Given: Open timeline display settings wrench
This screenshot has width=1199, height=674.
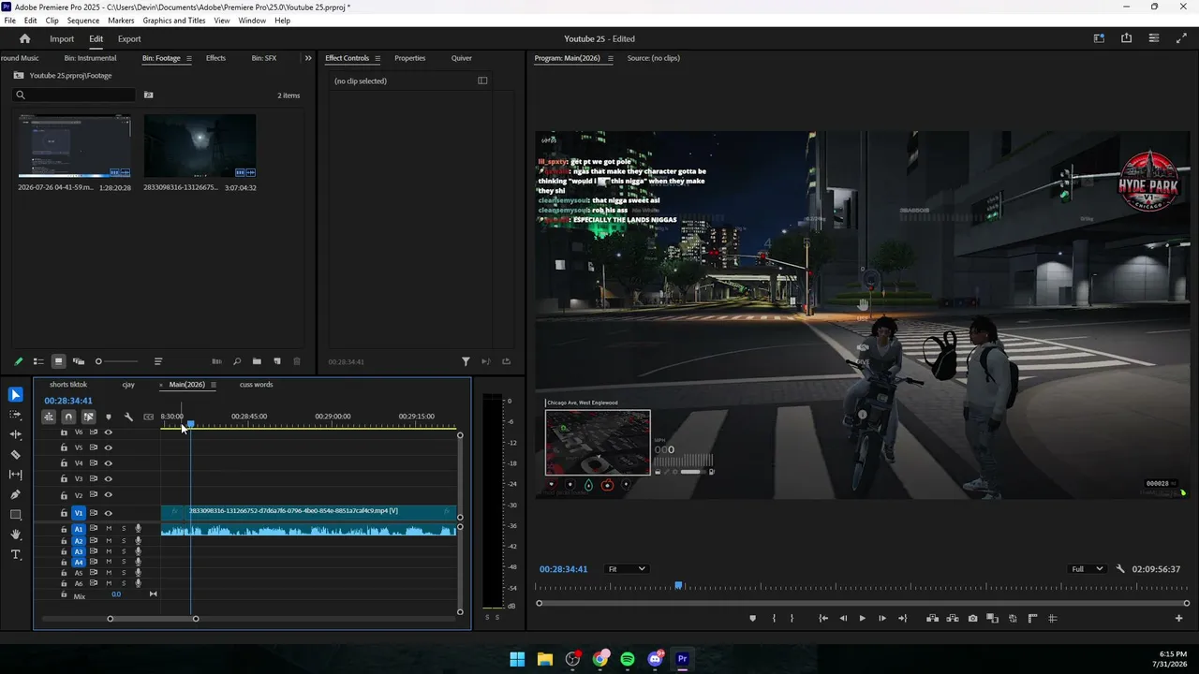Looking at the screenshot, I should click(x=128, y=417).
